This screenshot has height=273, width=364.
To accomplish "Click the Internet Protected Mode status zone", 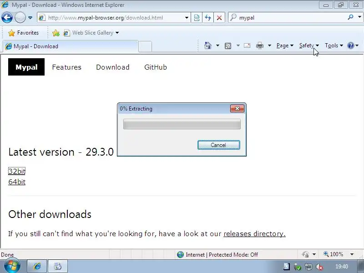I will point(217,255).
